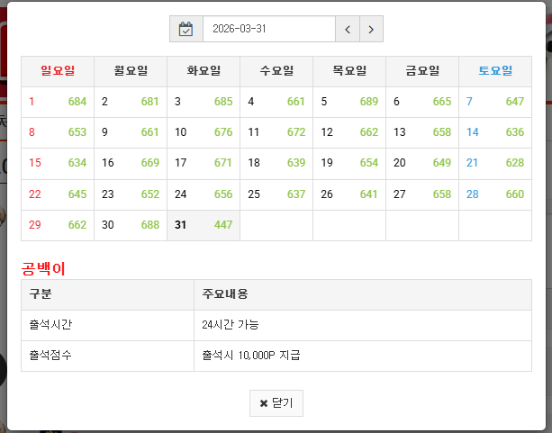Advance to next month with right chevron
Screen dimensions: 552x433
[372, 29]
